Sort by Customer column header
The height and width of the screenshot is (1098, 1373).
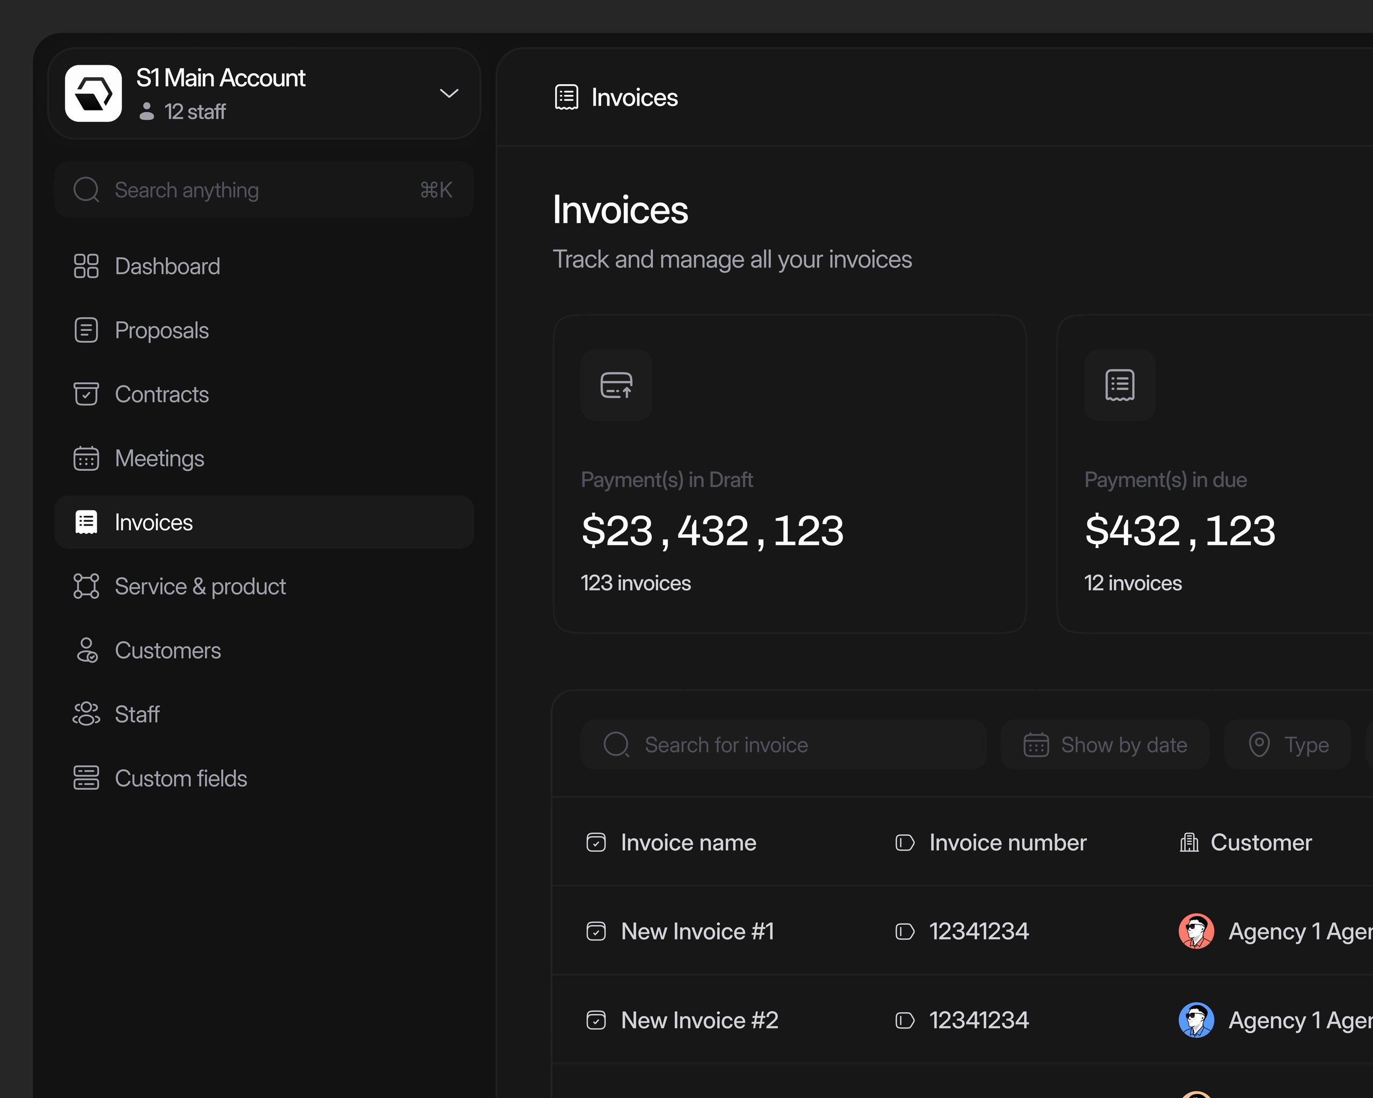coord(1261,842)
